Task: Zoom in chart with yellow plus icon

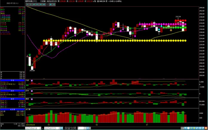Action: click(x=194, y=128)
